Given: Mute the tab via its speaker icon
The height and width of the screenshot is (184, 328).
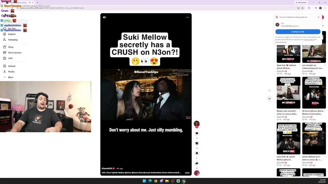Looking at the screenshot, I should click(x=29, y=3).
